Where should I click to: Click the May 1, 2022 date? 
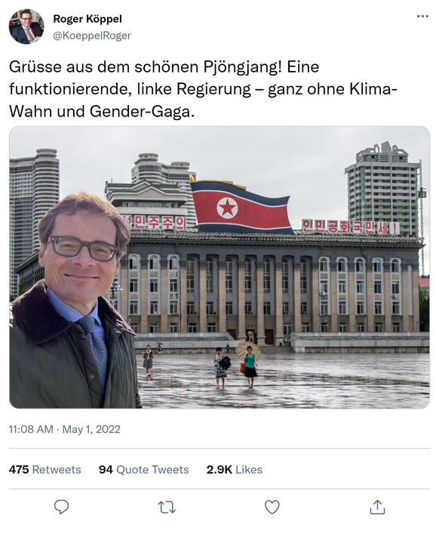[x=91, y=429]
